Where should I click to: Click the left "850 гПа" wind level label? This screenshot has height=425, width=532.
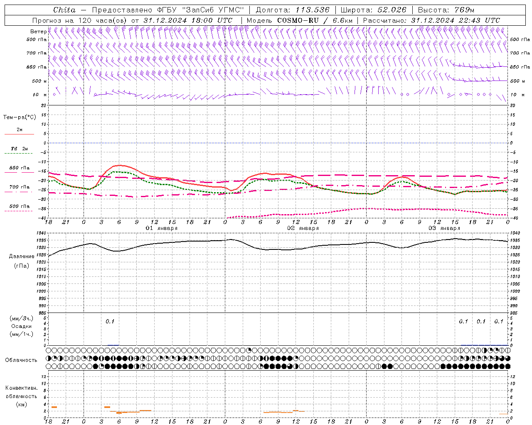tap(37, 67)
